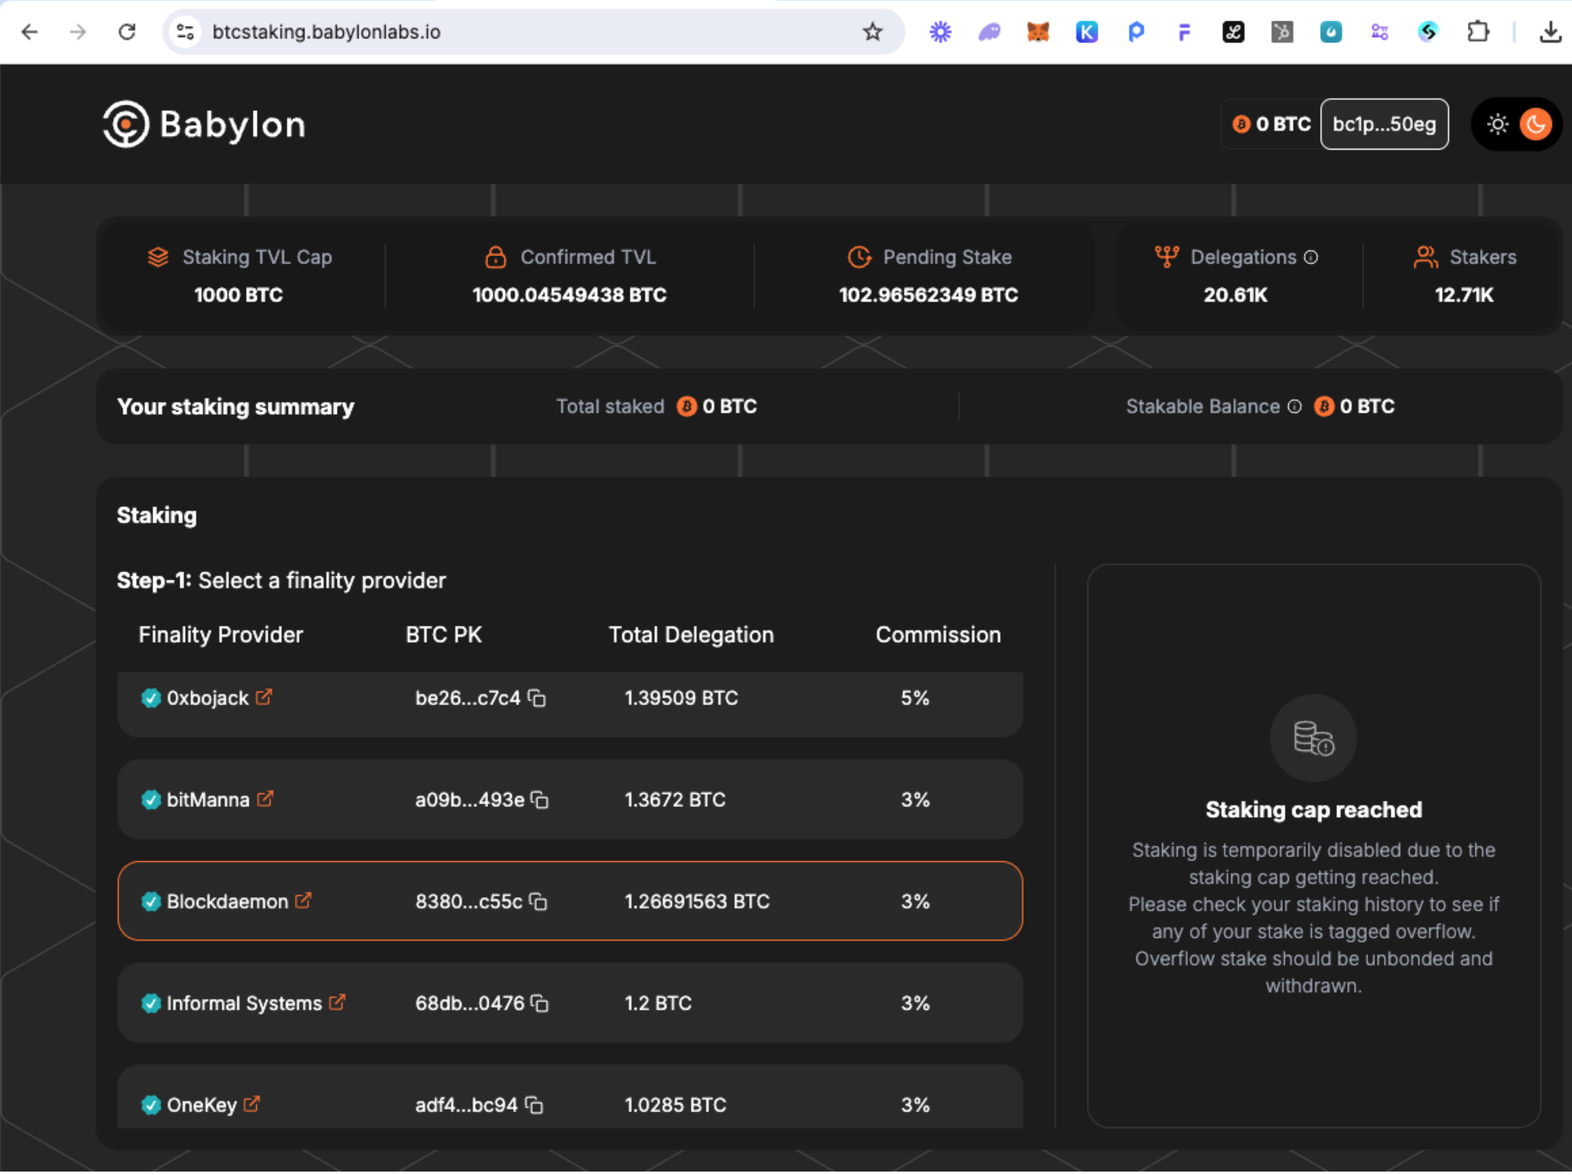Select the OneKey finality provider name
The image size is (1572, 1175).
(202, 1105)
